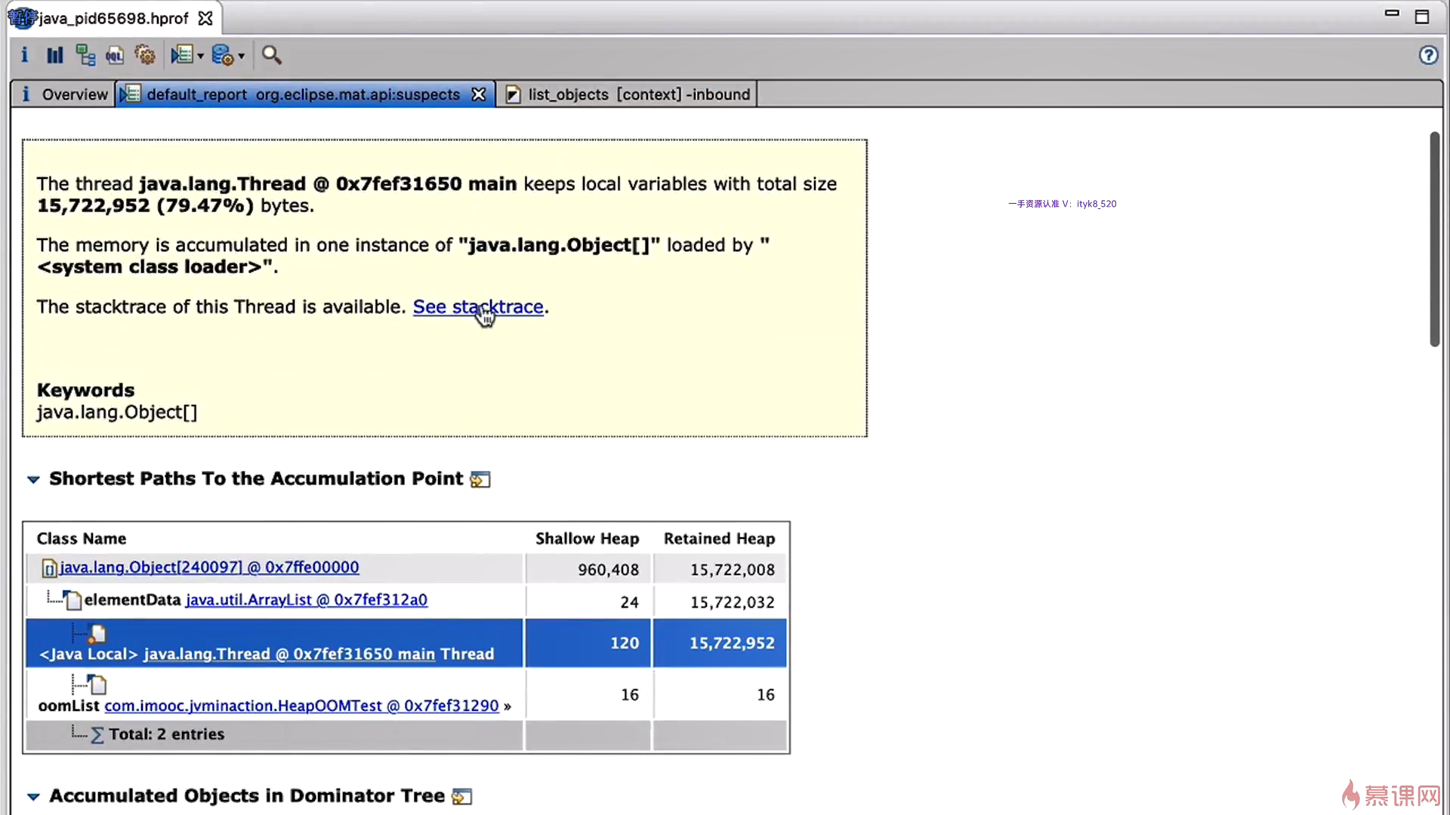
Task: Open the OQL query editor icon
Action: coord(115,55)
